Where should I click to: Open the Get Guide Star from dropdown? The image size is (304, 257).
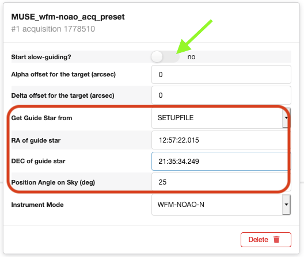point(286,118)
